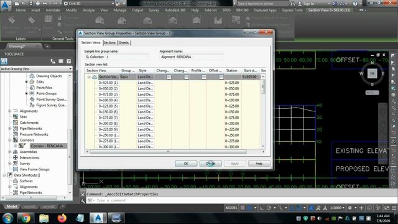Toggle polar tracking icon in status bar

click(269, 208)
